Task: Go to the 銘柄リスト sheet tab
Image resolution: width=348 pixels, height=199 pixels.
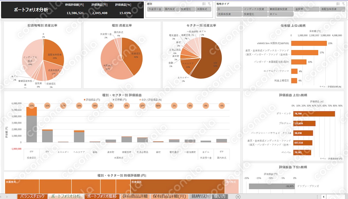Action: coord(200,196)
